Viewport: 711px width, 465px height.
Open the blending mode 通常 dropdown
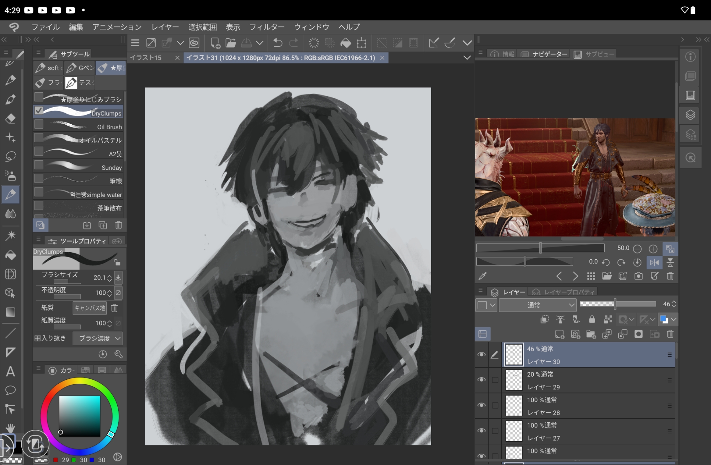[537, 305]
